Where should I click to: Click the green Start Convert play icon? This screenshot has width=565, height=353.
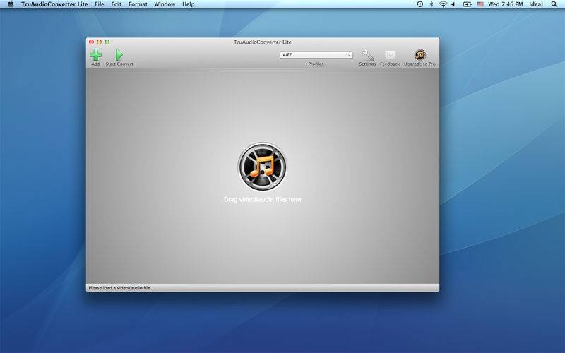pyautogui.click(x=119, y=55)
